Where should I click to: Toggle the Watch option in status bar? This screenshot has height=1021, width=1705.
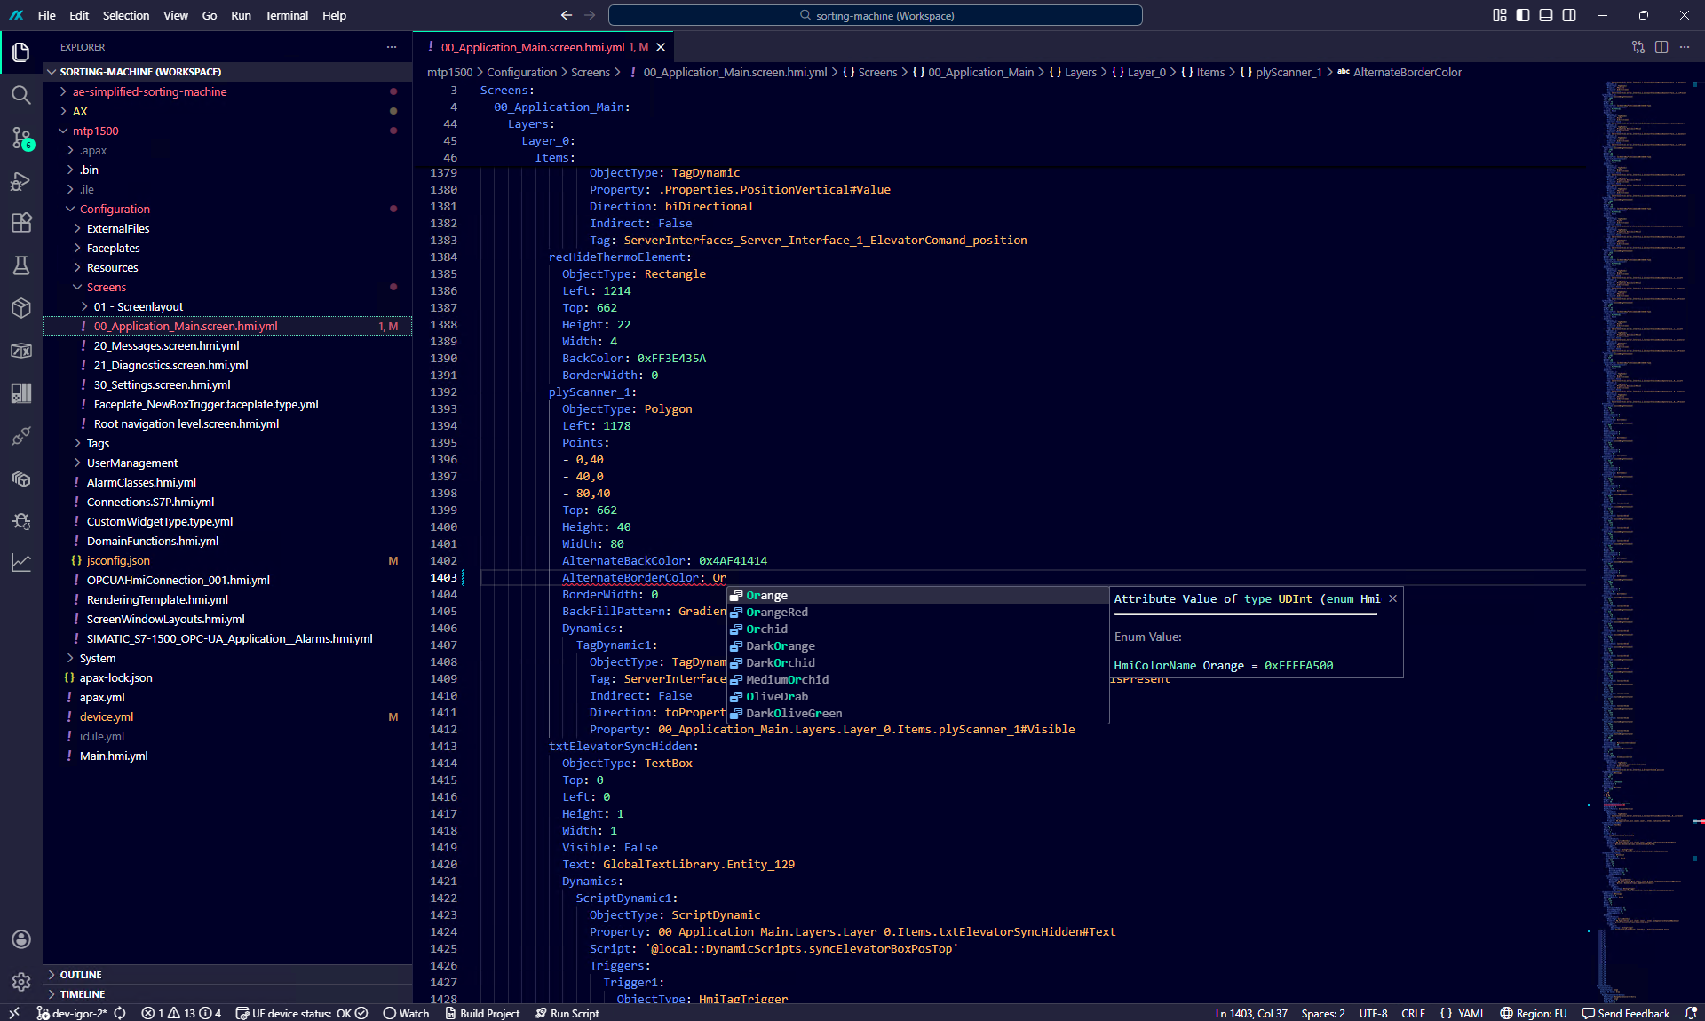click(x=406, y=1013)
